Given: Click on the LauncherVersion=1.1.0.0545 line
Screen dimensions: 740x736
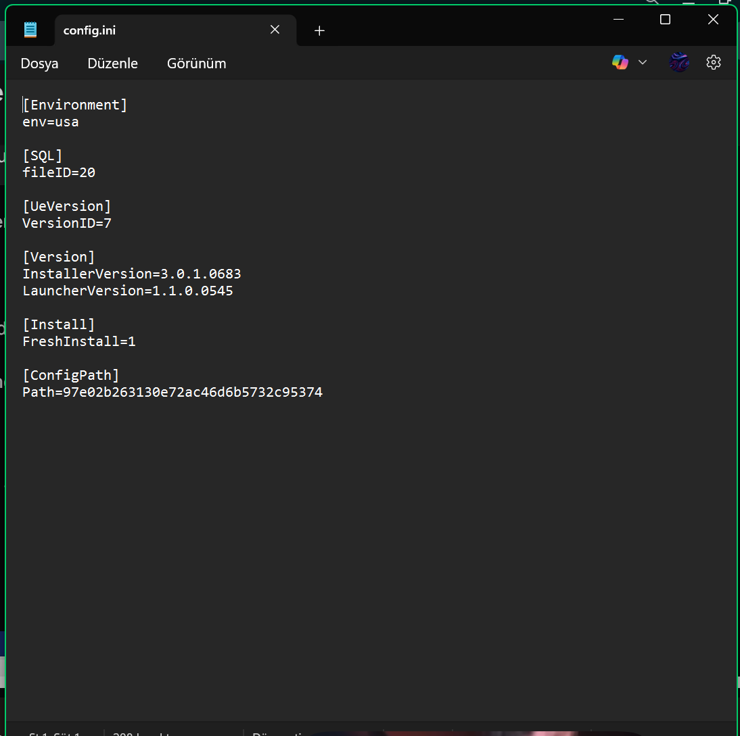Looking at the screenshot, I should tap(128, 291).
